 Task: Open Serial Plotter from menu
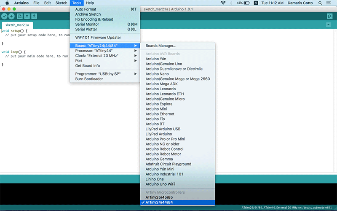[x=105, y=29]
